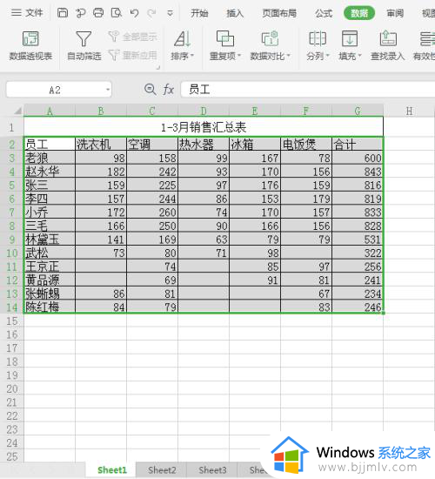Click the 查找录入 lookup entry icon
Viewport: 435px width, 479px height.
pyautogui.click(x=388, y=38)
